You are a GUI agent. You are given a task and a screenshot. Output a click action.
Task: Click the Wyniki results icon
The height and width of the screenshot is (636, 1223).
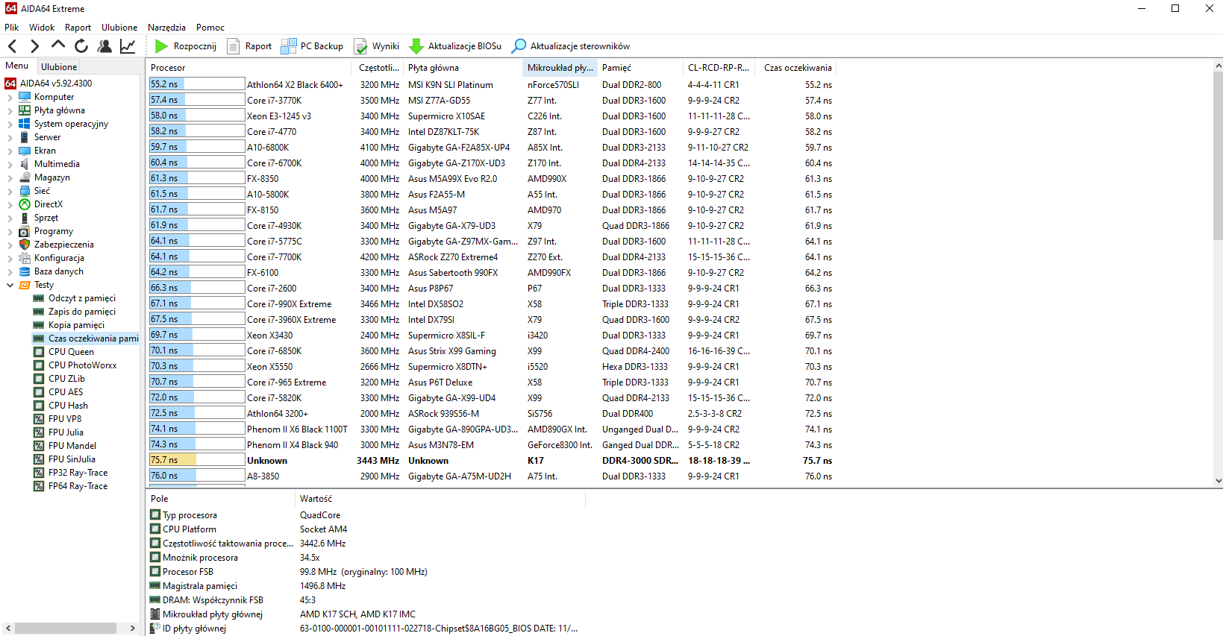pyautogui.click(x=360, y=46)
